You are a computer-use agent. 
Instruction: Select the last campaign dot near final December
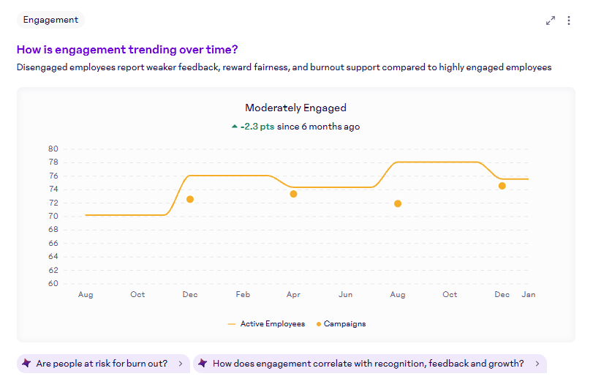502,186
